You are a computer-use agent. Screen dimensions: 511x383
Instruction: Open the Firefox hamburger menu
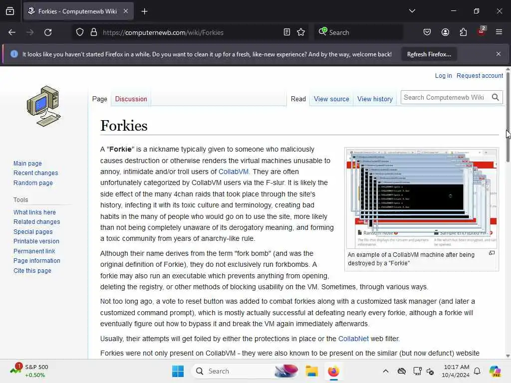tap(499, 32)
